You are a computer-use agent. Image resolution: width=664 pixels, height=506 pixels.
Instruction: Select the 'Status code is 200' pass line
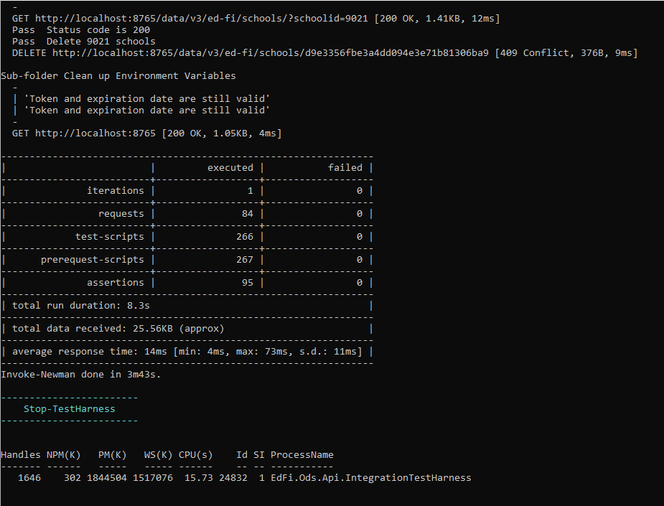pyautogui.click(x=81, y=30)
